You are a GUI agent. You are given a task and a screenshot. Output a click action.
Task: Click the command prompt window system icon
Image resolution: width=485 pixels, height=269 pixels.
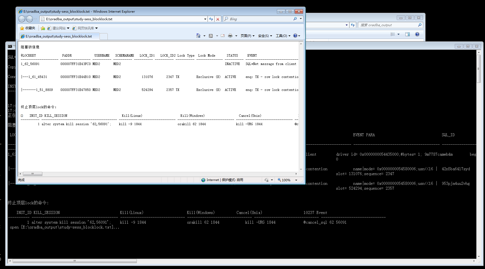click(x=10, y=46)
